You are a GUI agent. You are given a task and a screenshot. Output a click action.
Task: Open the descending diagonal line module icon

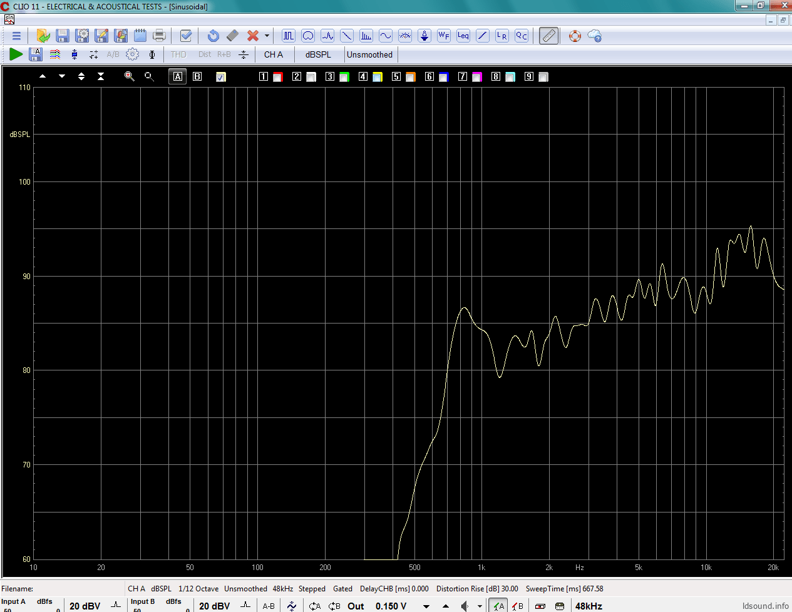pyautogui.click(x=347, y=36)
